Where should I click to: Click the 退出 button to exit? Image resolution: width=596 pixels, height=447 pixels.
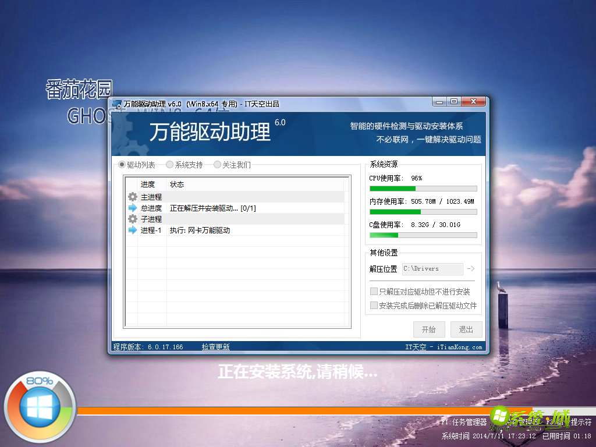466,329
